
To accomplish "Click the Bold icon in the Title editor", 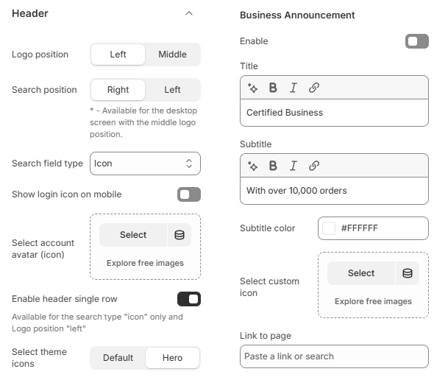I will [273, 88].
